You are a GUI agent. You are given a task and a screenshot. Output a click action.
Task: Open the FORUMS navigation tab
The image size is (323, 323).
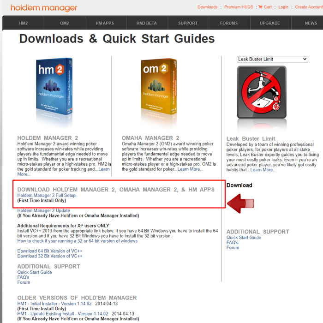229,23
